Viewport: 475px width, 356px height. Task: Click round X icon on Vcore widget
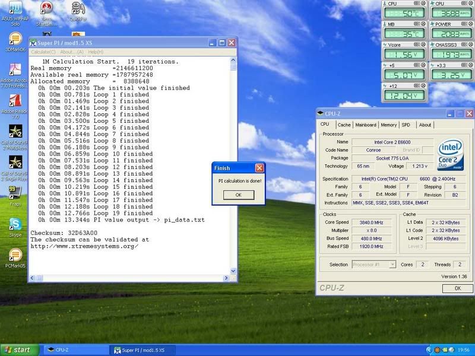423,44
